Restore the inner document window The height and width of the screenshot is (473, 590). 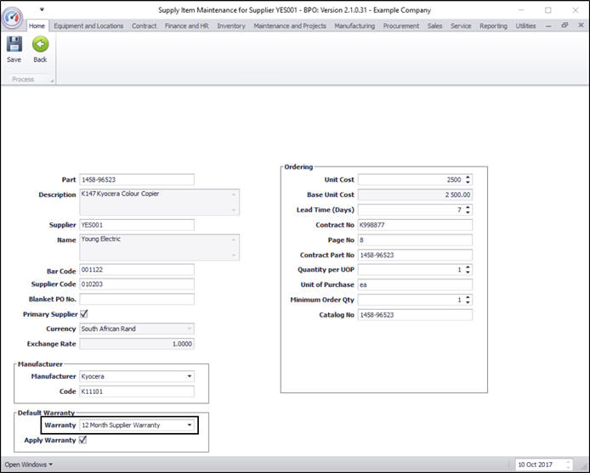564,25
